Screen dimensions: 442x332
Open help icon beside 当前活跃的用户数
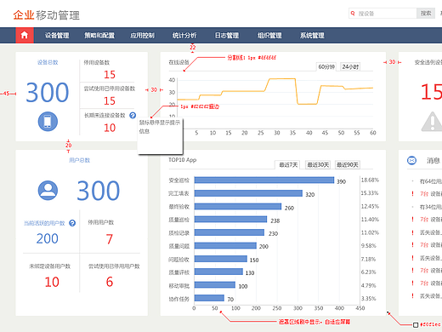[x=72, y=223]
